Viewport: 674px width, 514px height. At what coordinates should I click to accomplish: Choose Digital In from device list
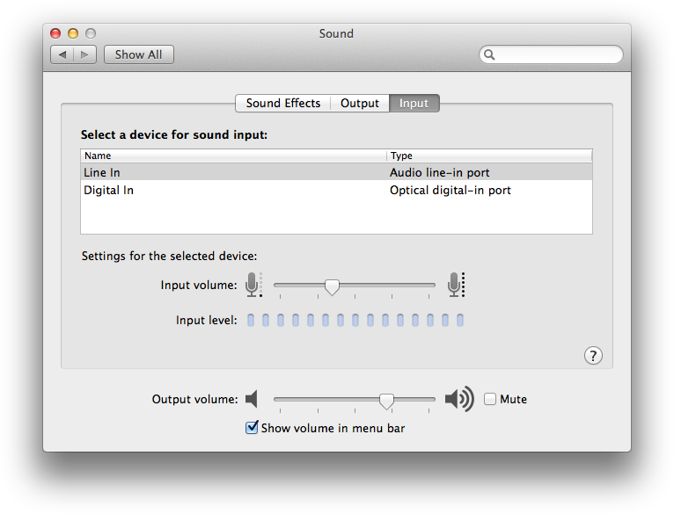109,190
